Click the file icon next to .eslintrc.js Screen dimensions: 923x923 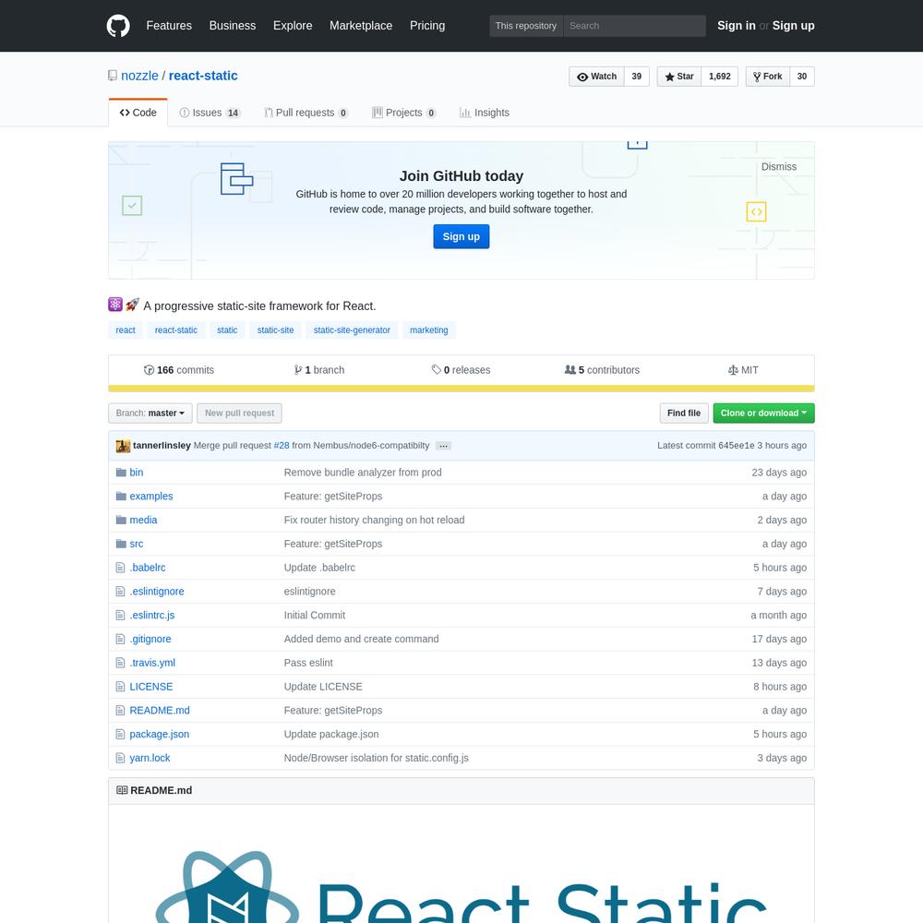pos(121,615)
